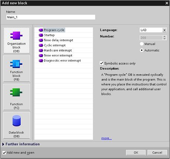Viewport: 170px width, 159px height.
Task: Click the purple icon beside Startup
Action: click(x=41, y=35)
